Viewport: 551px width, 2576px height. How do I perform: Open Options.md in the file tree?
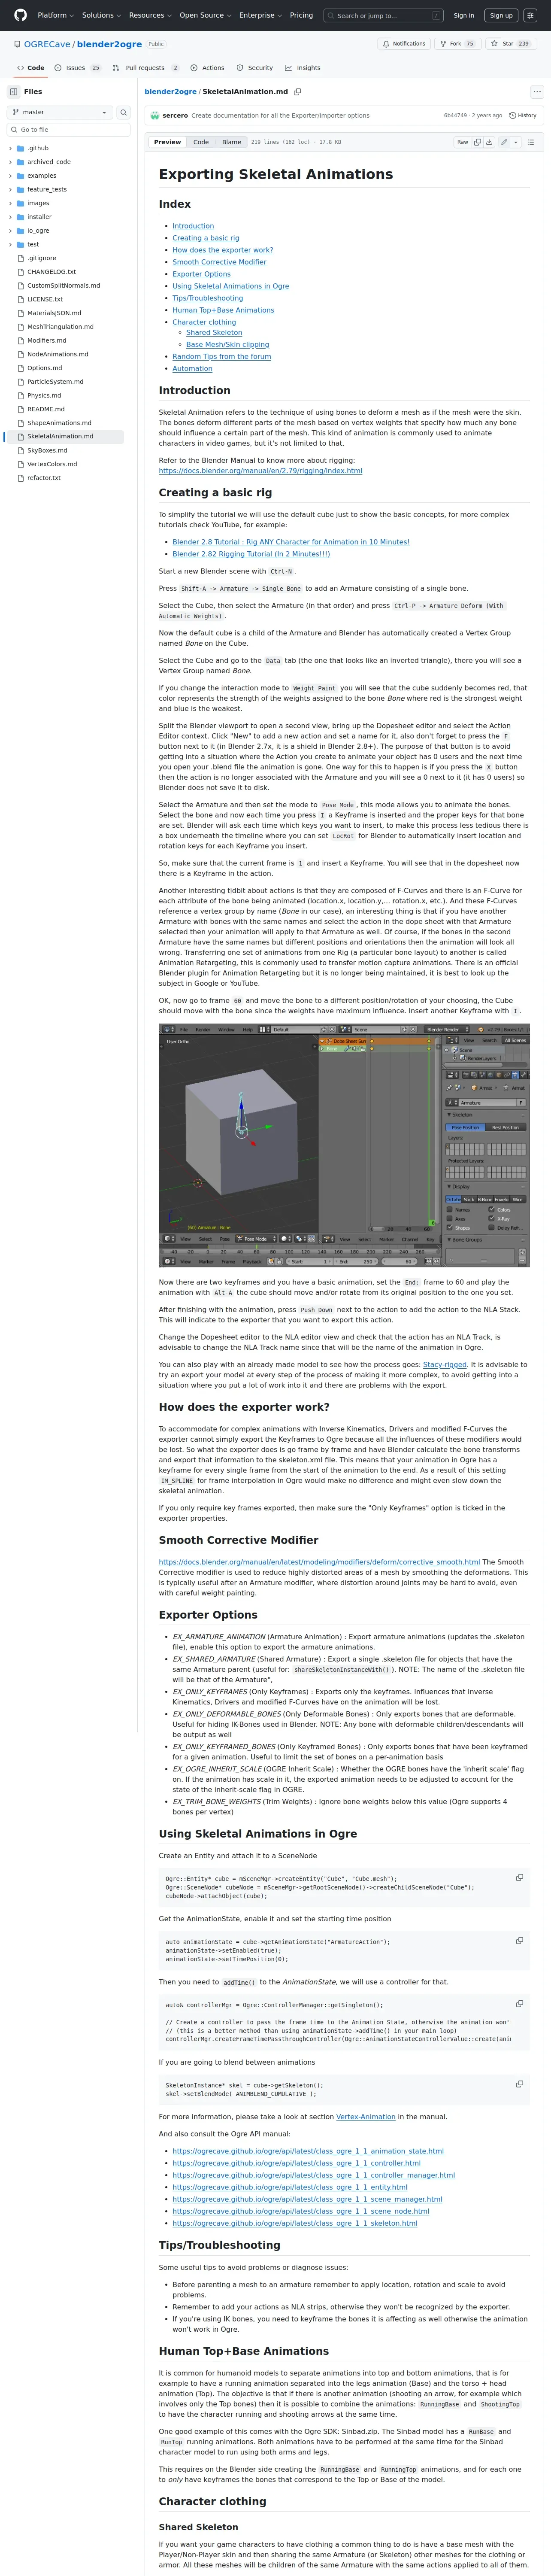(x=45, y=368)
